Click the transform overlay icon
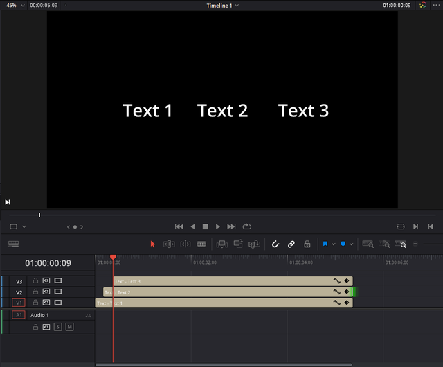Screen dimensions: 443x367 click(14, 226)
